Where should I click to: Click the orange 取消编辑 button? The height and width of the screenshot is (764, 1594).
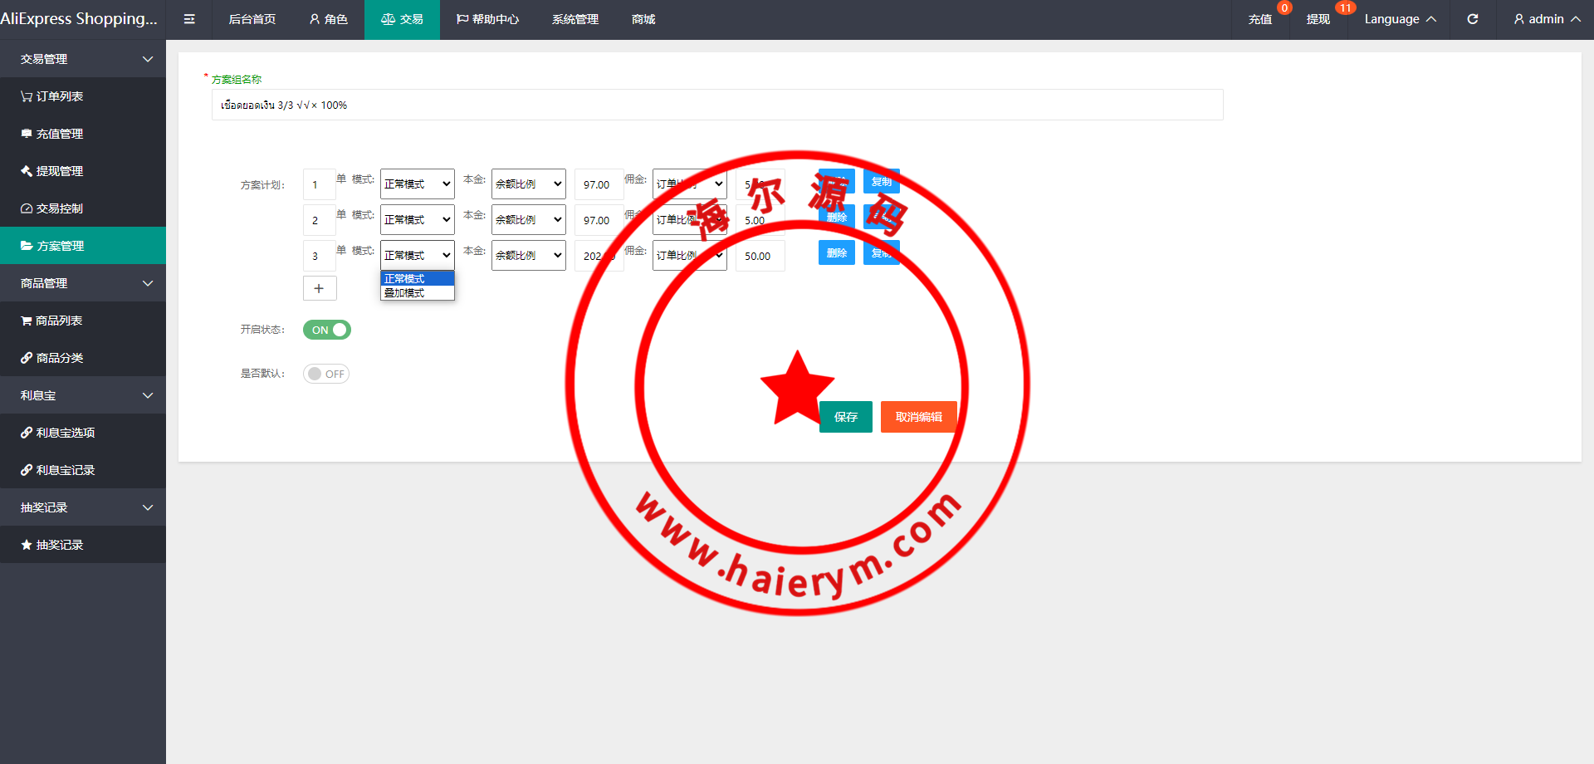(x=918, y=417)
